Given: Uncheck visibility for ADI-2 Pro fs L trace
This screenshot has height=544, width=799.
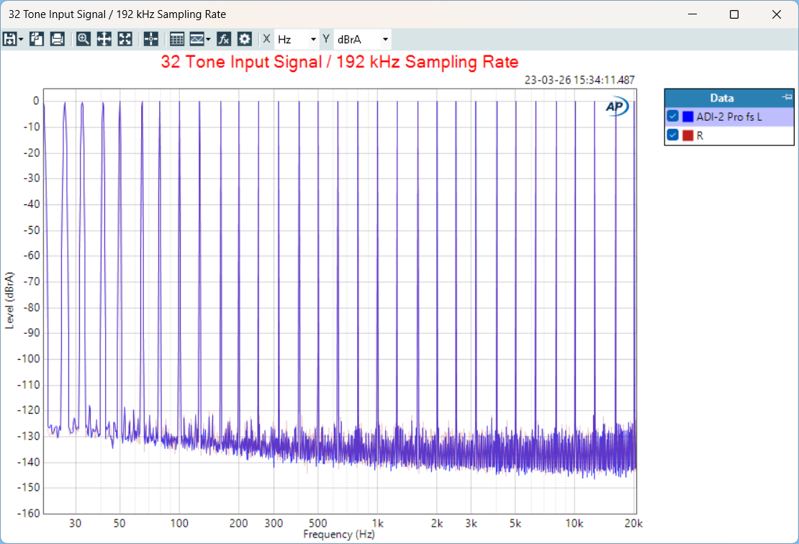Looking at the screenshot, I should coord(672,116).
